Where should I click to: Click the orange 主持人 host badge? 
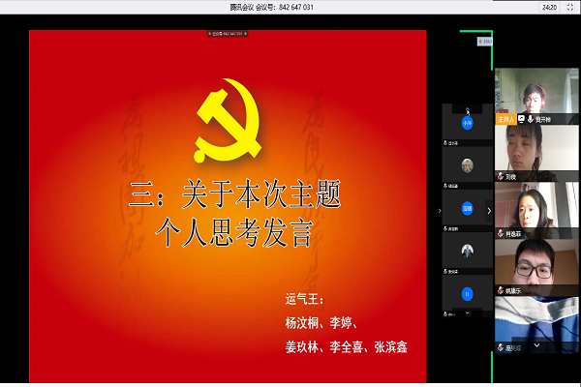(505, 119)
